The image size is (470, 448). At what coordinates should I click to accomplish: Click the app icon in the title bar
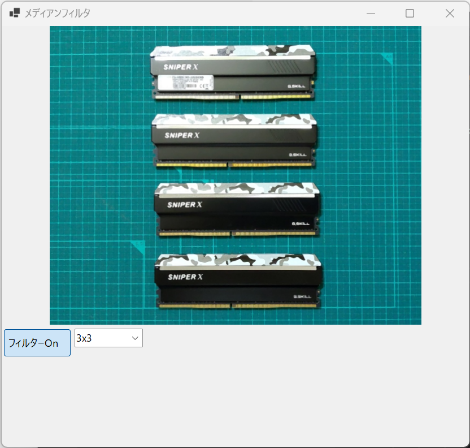tap(15, 13)
